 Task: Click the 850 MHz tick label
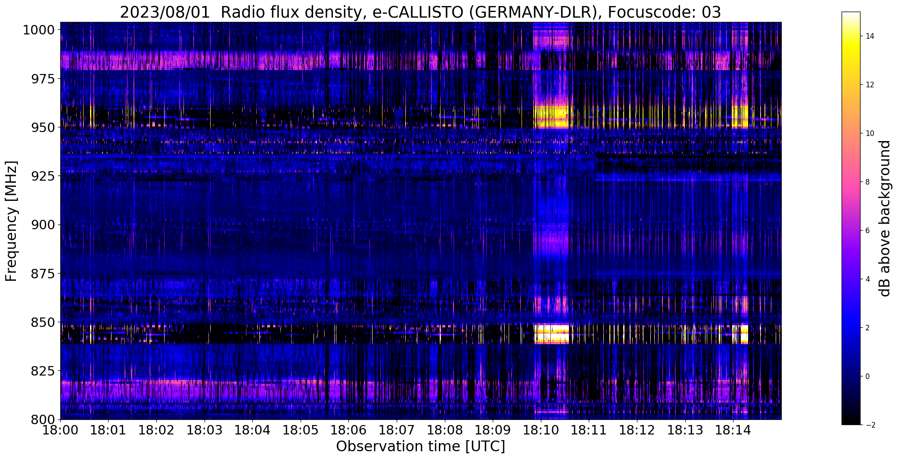point(42,322)
